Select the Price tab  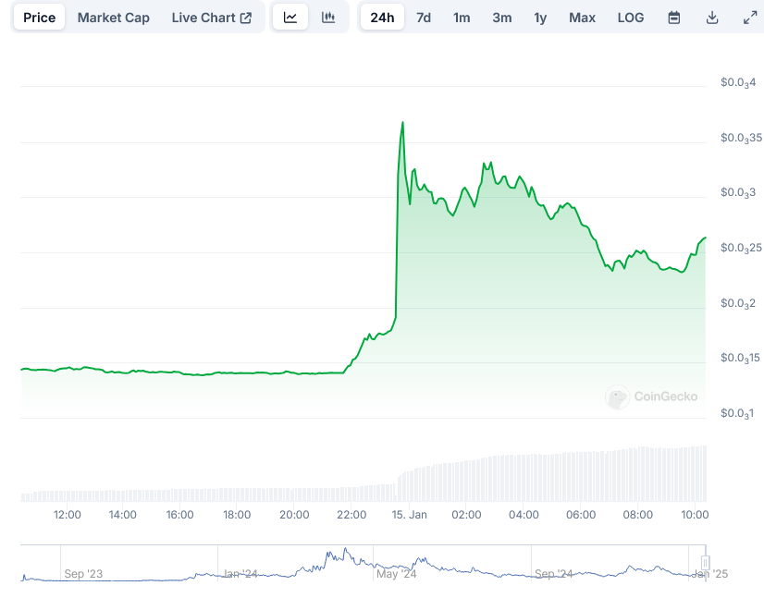pos(39,18)
